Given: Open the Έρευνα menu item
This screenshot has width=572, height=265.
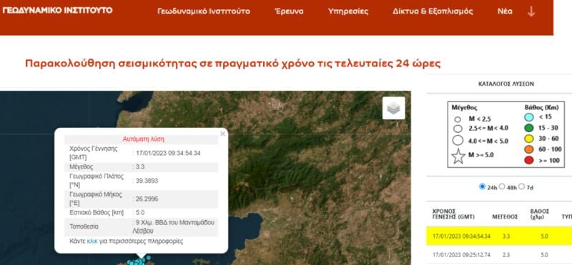Looking at the screenshot, I should [x=289, y=11].
